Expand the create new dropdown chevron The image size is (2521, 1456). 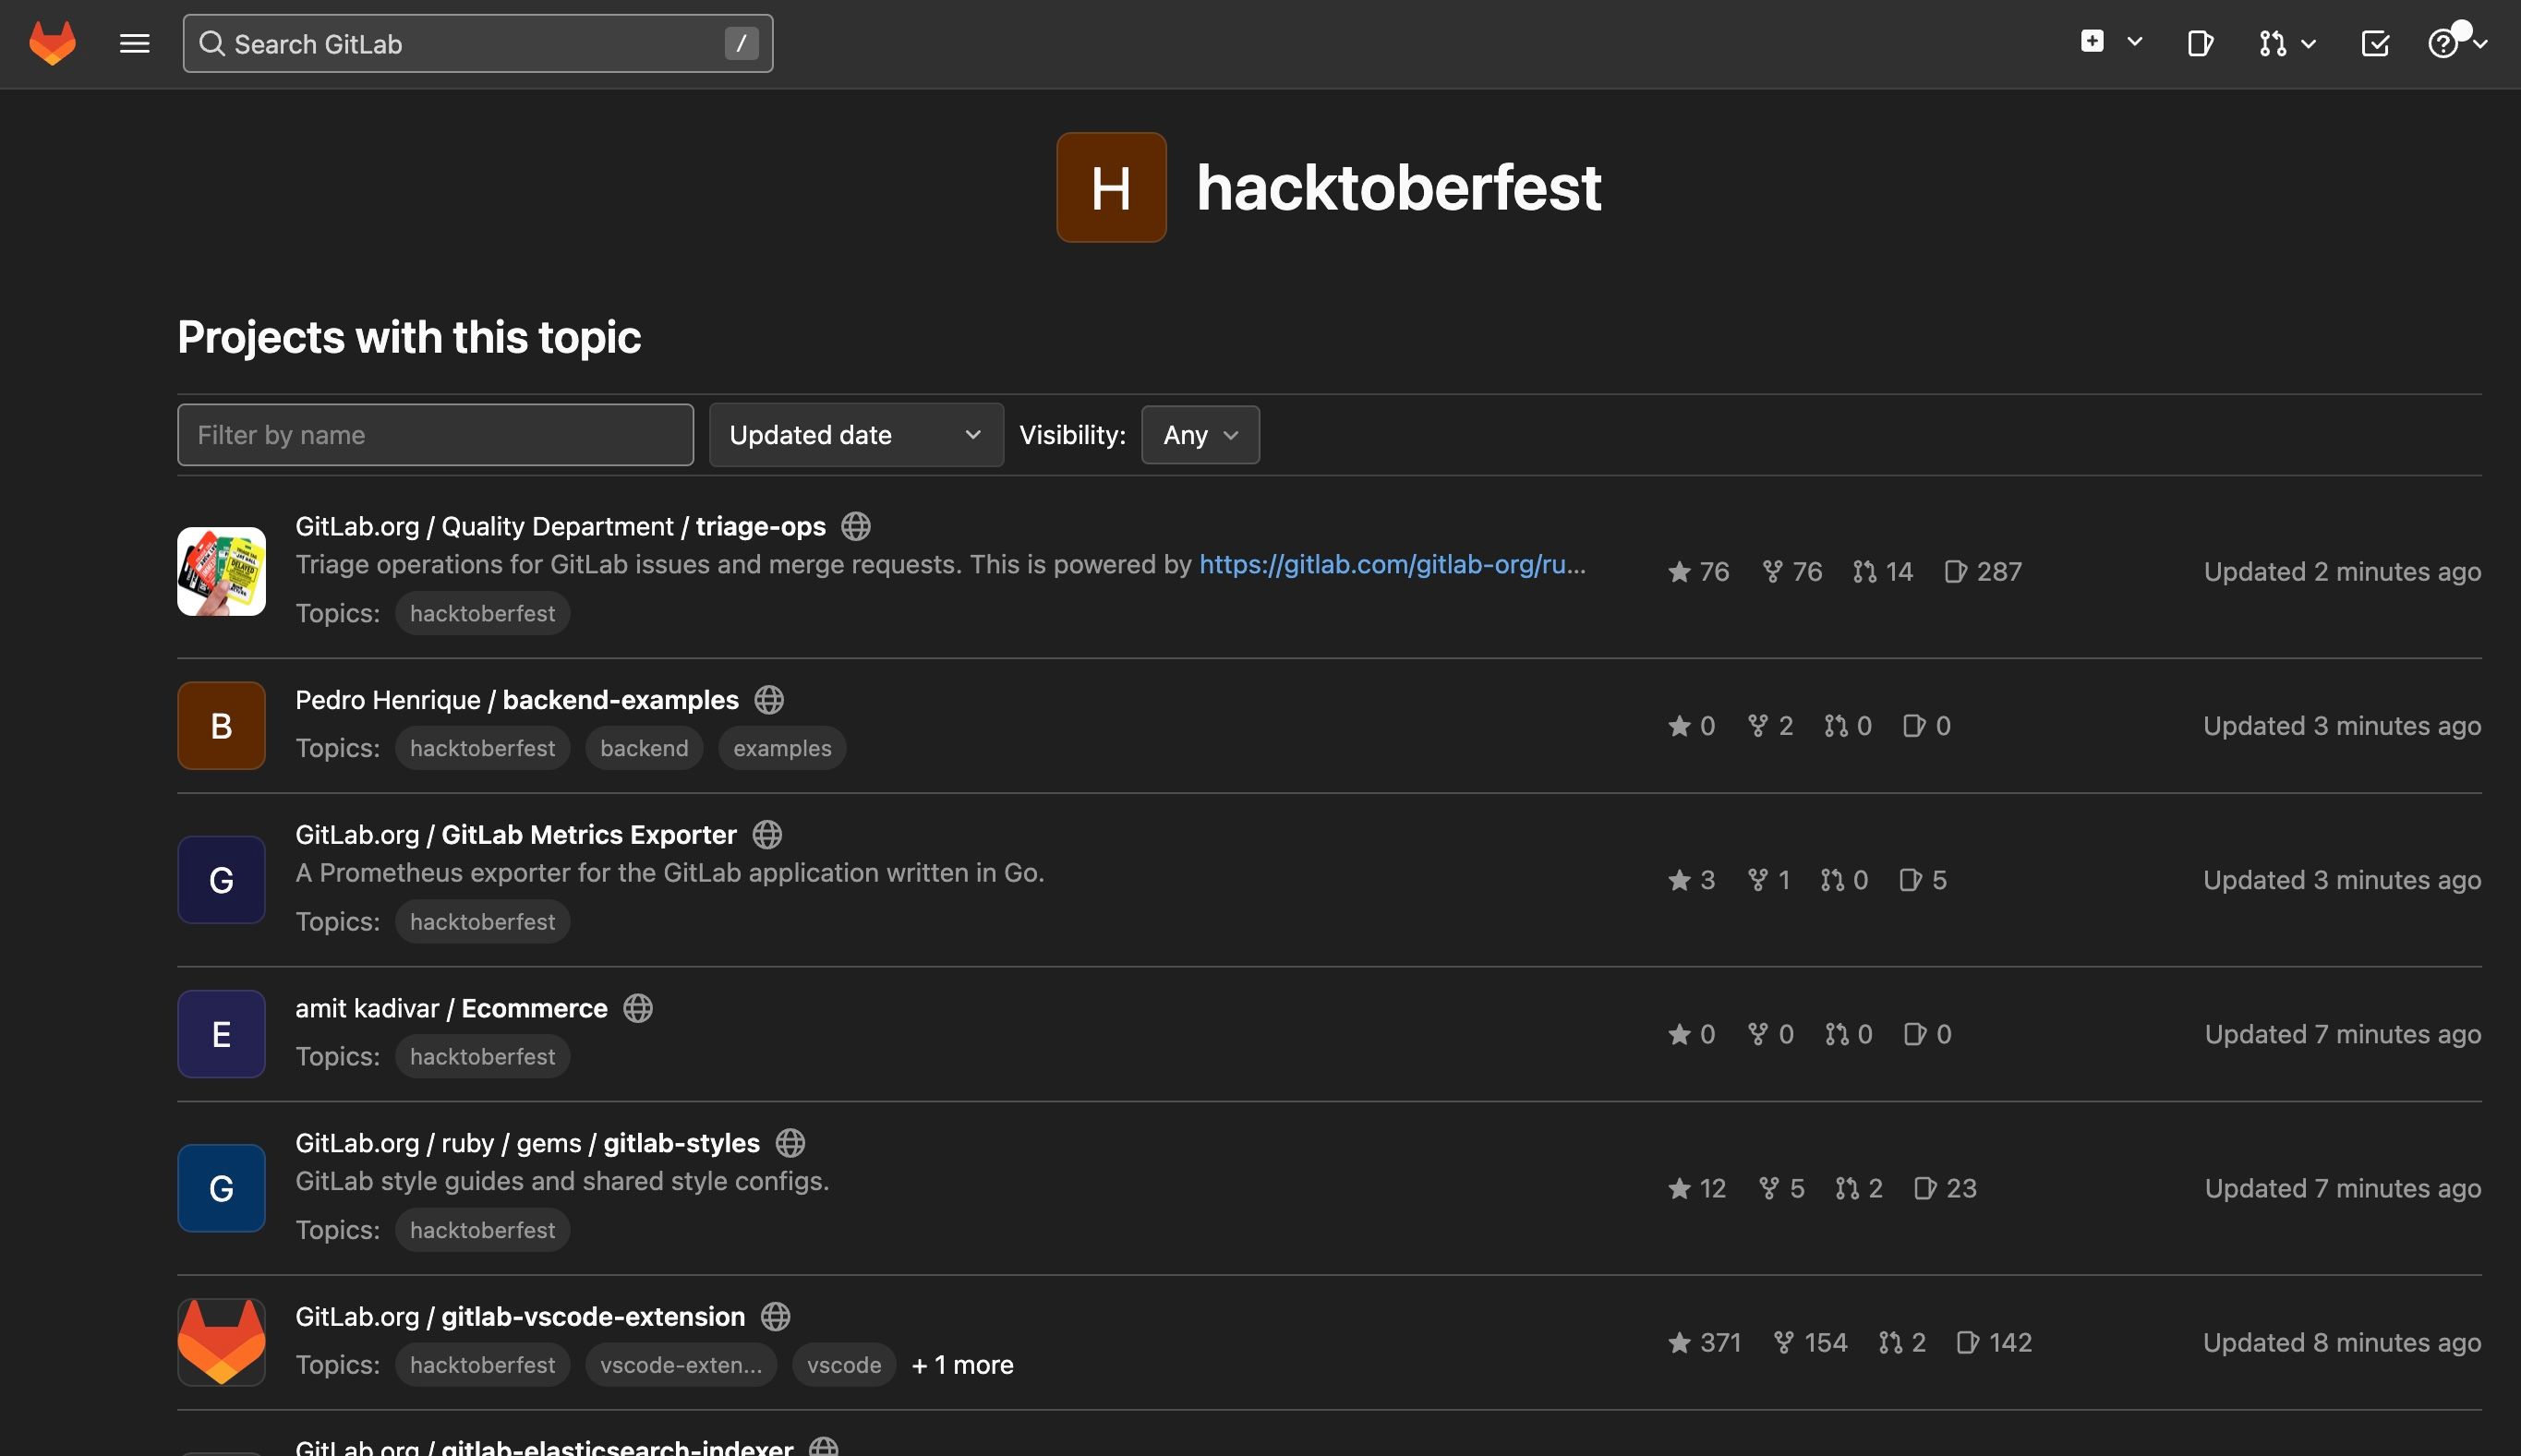pyautogui.click(x=2134, y=42)
